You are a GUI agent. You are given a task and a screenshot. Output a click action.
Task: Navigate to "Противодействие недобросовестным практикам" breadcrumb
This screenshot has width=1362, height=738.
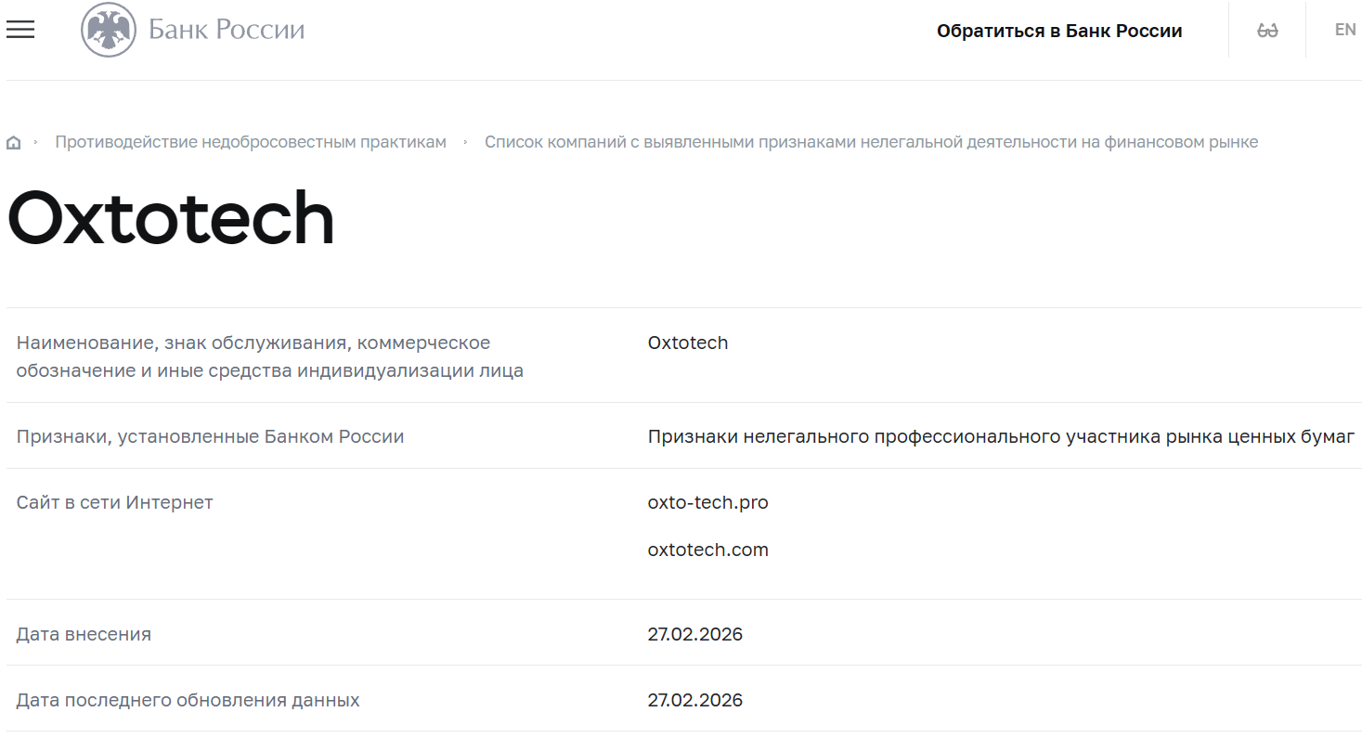(250, 141)
